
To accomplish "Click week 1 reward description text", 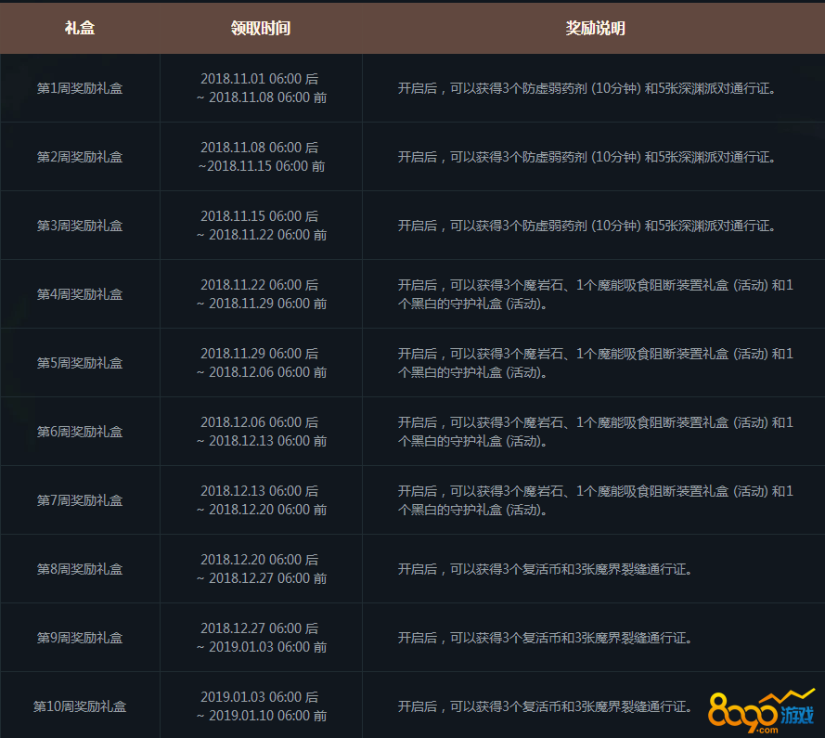I will pyautogui.click(x=587, y=88).
